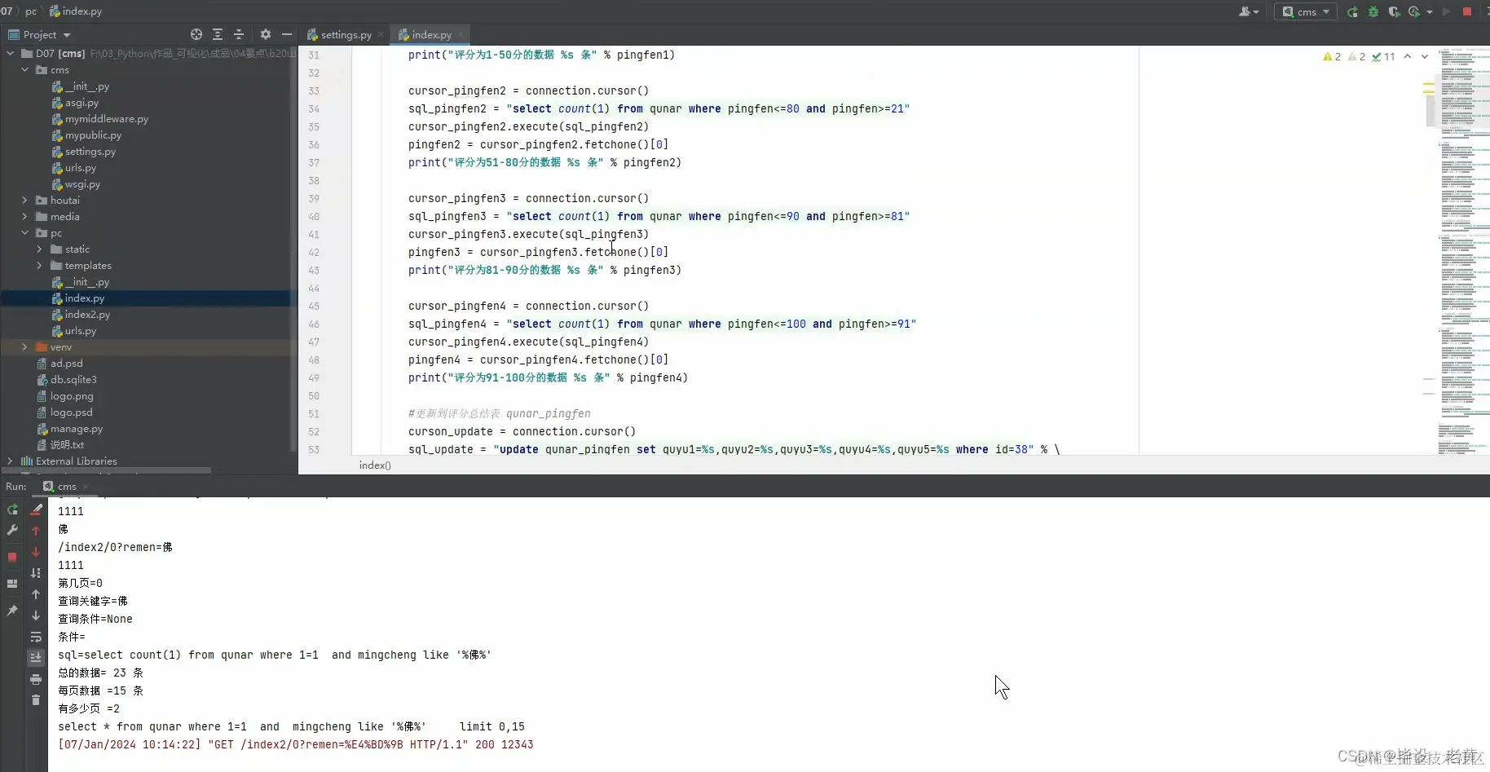Image resolution: width=1490 pixels, height=772 pixels.
Task: Jump to next stack trace, red down arrow
Action: [36, 552]
